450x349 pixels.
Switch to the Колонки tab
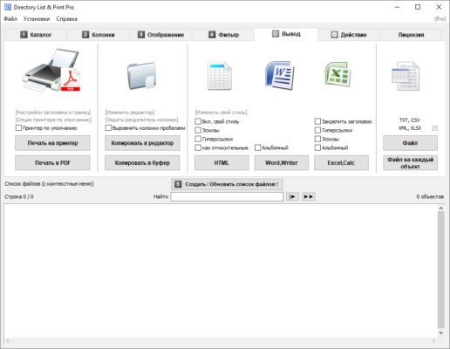click(x=99, y=35)
